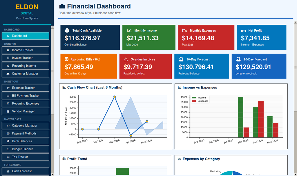Click the Customer Manager people icon

click(8, 74)
